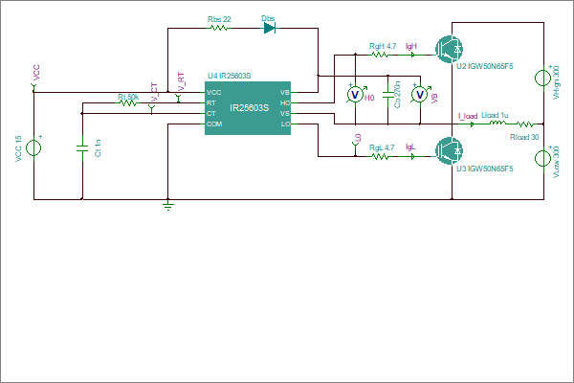Click the VB voltmeter symbol

tap(420, 95)
